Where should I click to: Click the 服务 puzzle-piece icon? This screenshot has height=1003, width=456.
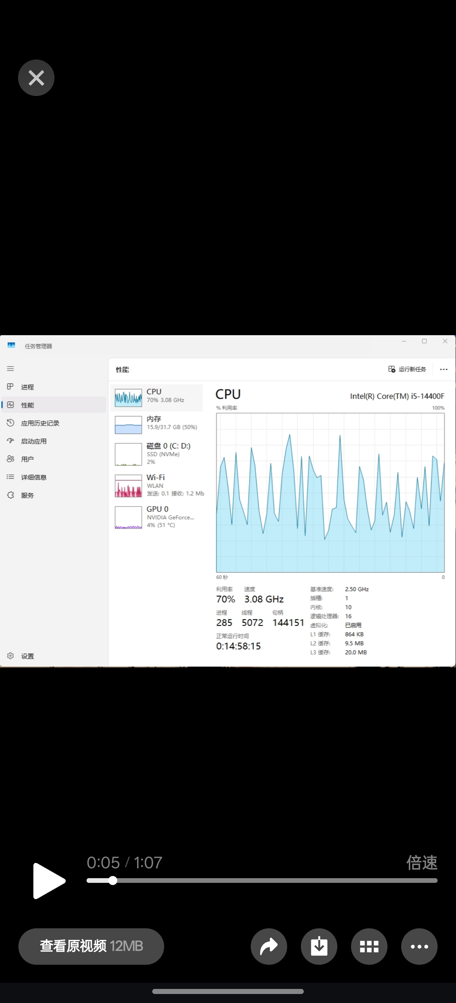click(x=10, y=495)
